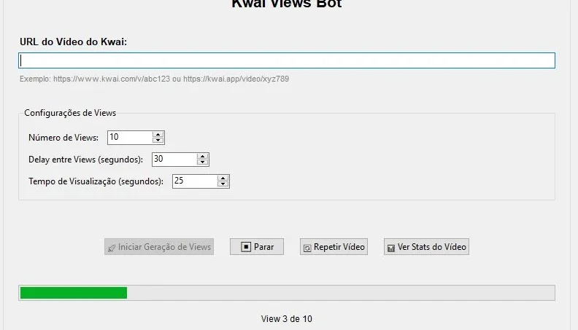Click the Kwai video URL input field
578x330 pixels.
point(286,60)
